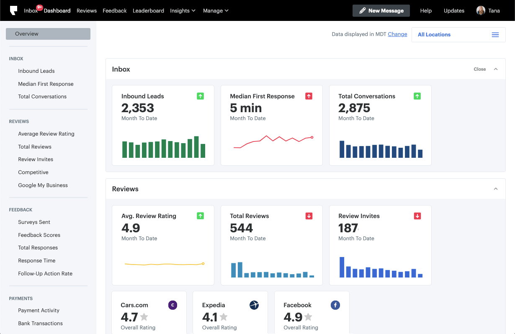
Task: Open the Feedback page in navigation
Action: tap(114, 10)
